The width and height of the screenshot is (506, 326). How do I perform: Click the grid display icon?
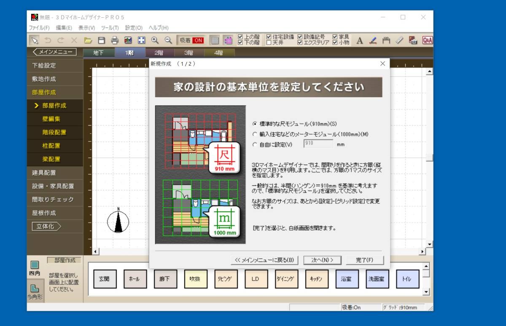[215, 40]
